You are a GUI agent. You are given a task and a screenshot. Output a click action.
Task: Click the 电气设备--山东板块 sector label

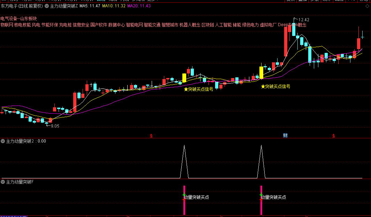(19, 18)
